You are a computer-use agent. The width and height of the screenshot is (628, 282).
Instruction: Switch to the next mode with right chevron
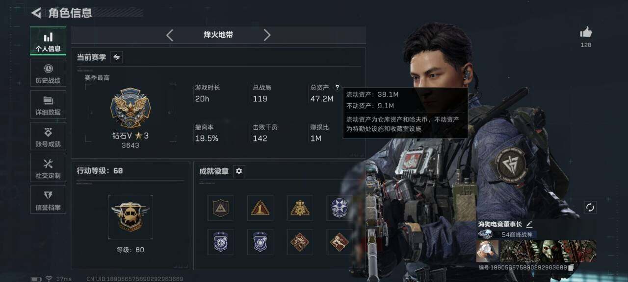267,35
